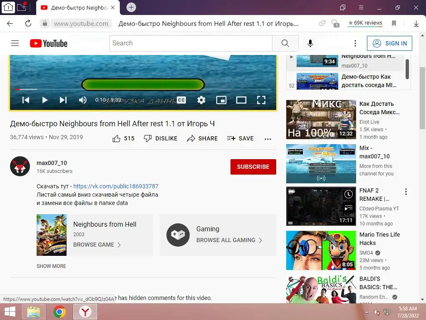The height and width of the screenshot is (320, 426).
Task: Enable miniplayer mode
Action: click(221, 100)
